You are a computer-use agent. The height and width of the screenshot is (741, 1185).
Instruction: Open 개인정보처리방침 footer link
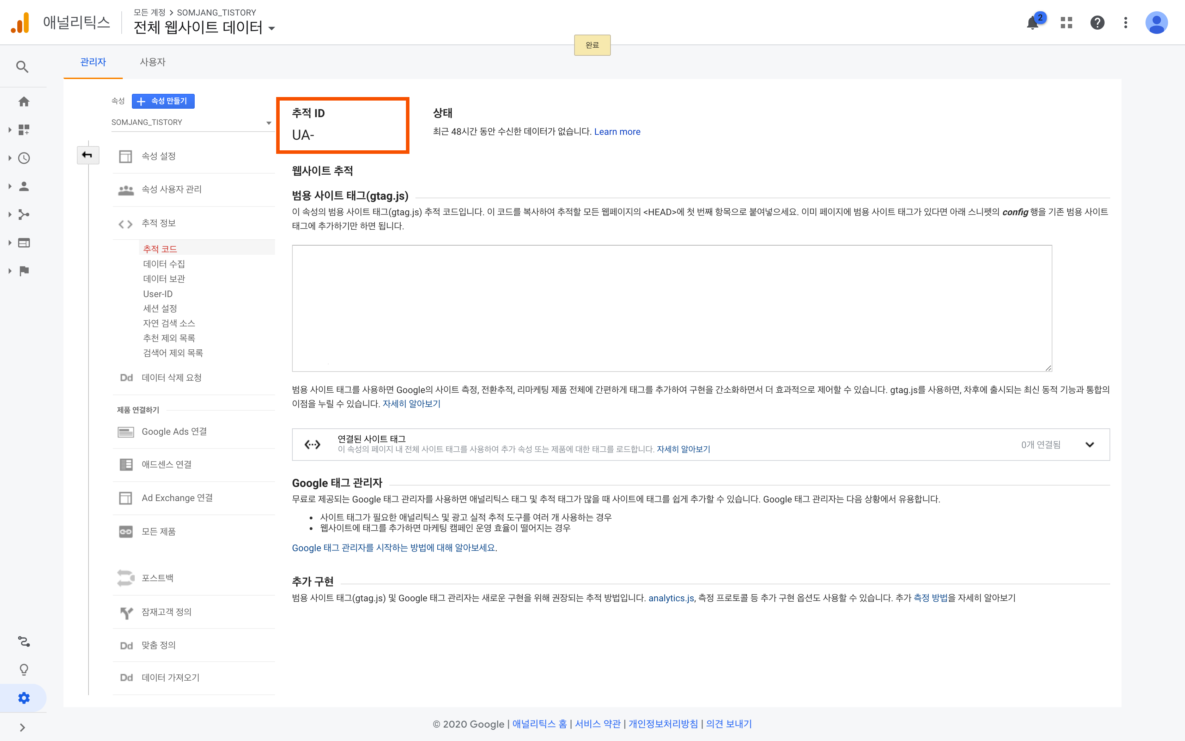pyautogui.click(x=663, y=724)
